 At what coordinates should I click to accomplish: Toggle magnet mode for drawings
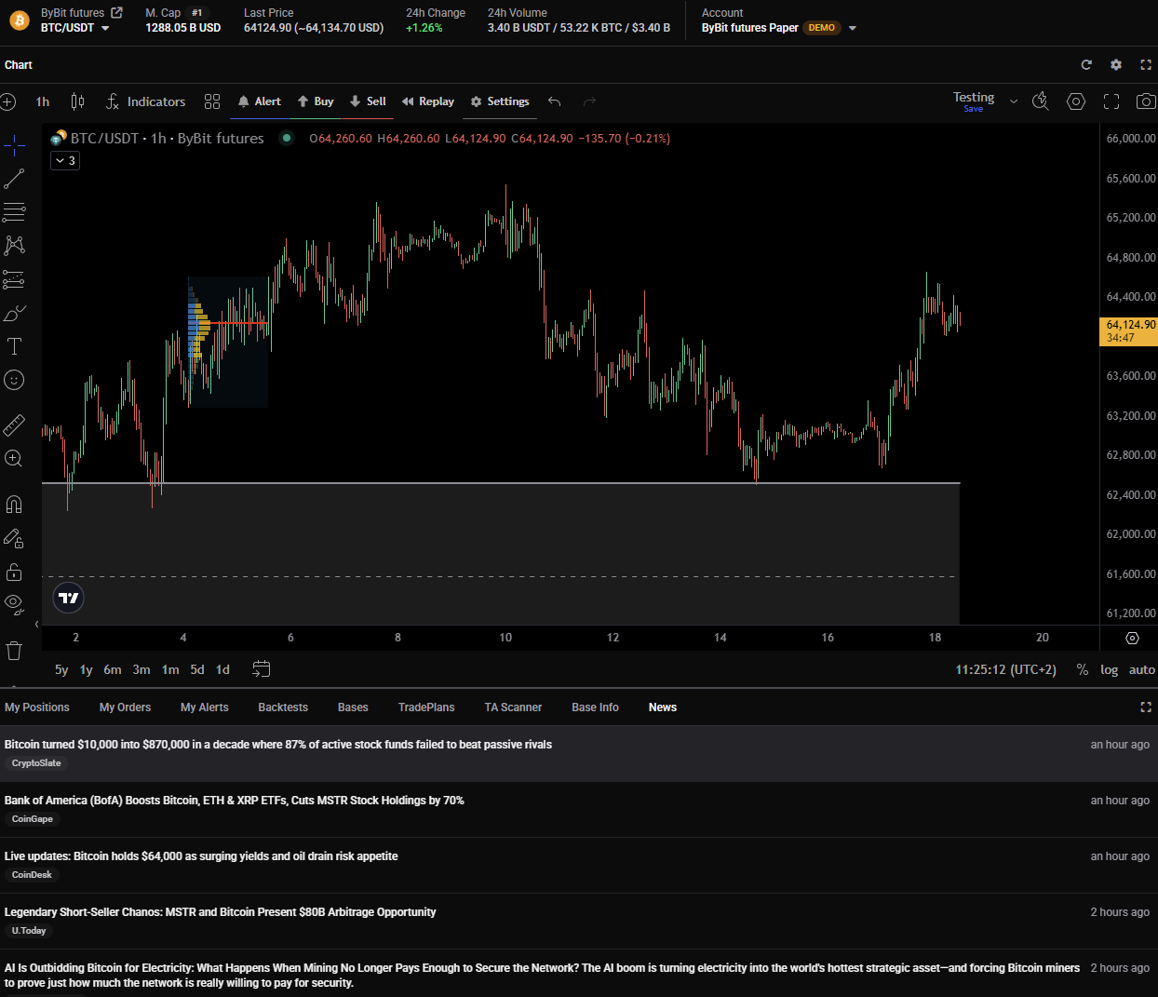(x=14, y=505)
